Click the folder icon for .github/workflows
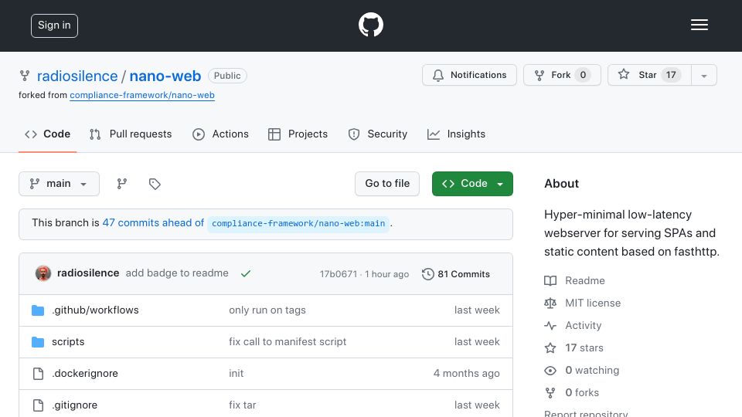Screen dimensions: 742x417 (x=38, y=310)
